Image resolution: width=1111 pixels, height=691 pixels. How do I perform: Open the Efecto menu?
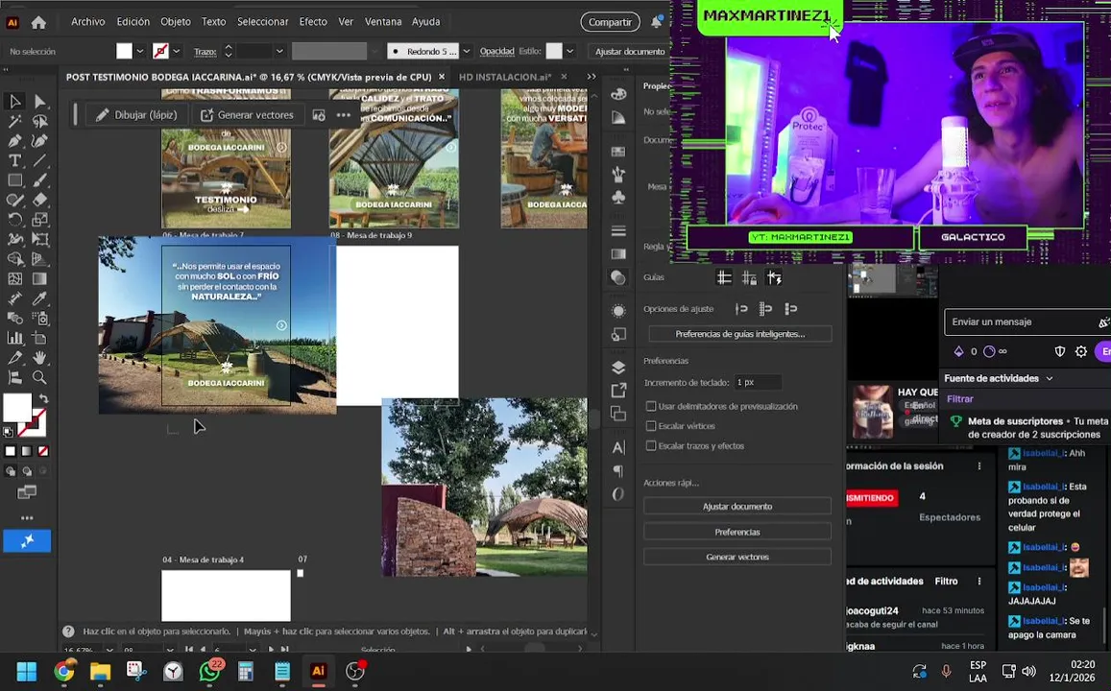tap(313, 22)
